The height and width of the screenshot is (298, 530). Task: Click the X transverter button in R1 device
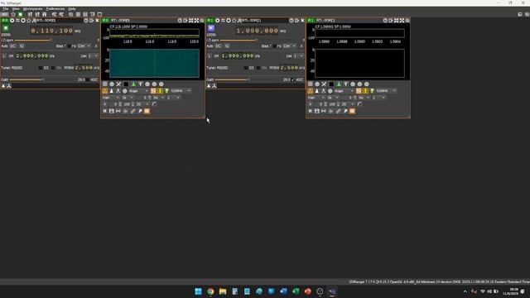pos(301,46)
